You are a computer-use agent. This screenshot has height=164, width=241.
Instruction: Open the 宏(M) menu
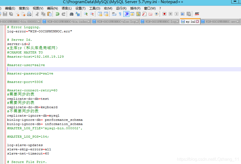[x=108, y=8]
